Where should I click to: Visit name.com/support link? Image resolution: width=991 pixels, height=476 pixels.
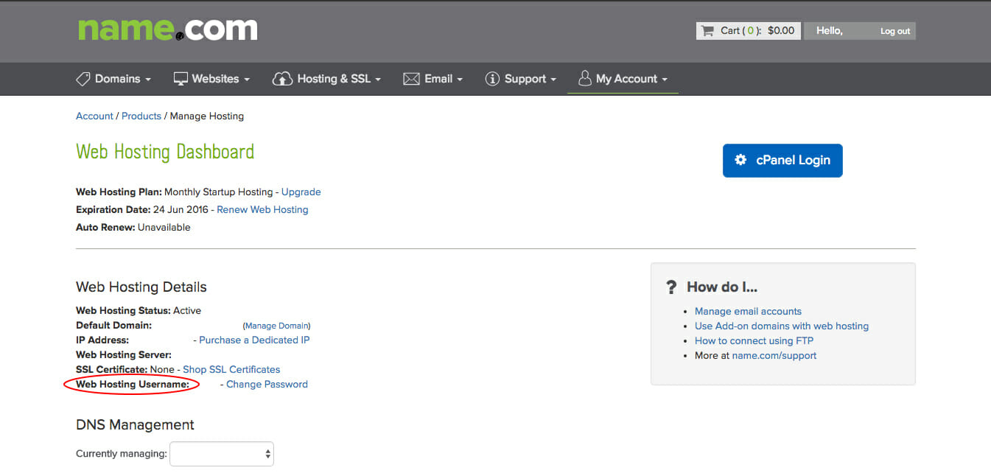click(774, 356)
